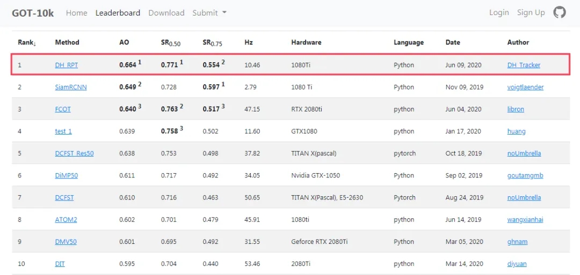Open the DiMP50 method page
This screenshot has height=275, width=580.
tap(67, 175)
